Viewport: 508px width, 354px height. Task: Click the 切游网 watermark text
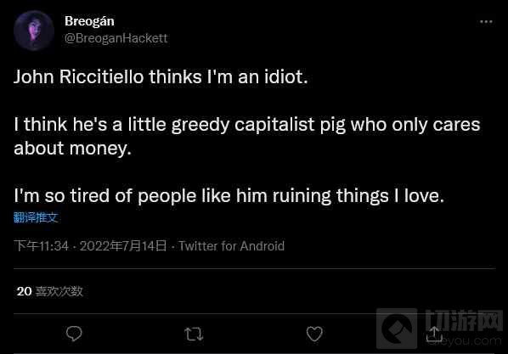click(464, 321)
